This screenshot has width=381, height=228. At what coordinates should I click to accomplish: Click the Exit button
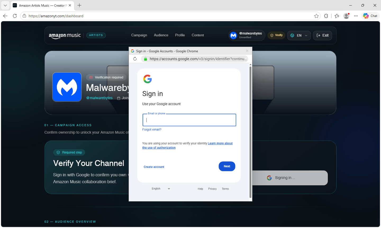[x=323, y=36]
